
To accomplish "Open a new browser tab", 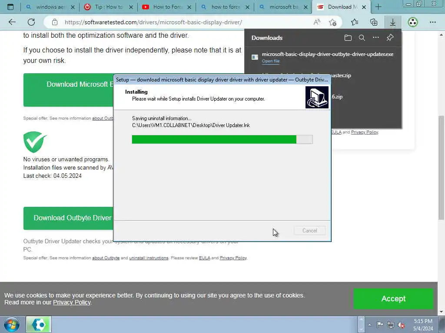I will coord(379,7).
